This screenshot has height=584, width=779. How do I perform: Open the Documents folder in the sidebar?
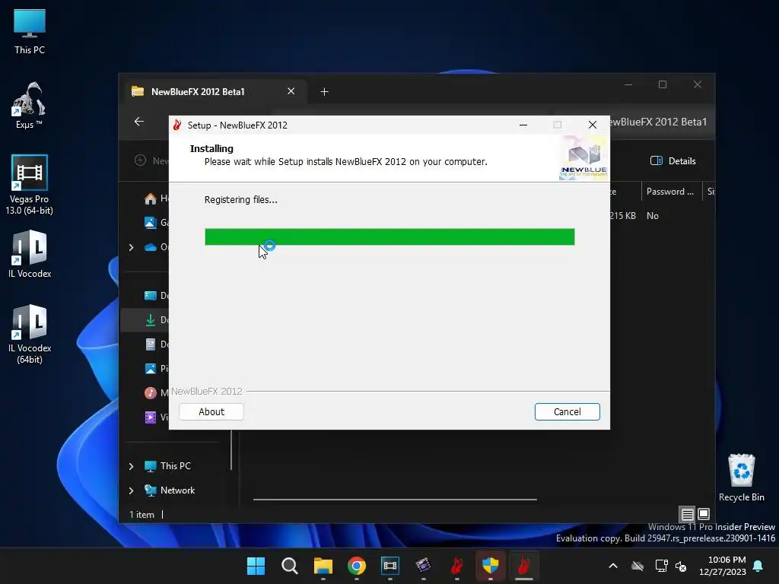point(157,344)
